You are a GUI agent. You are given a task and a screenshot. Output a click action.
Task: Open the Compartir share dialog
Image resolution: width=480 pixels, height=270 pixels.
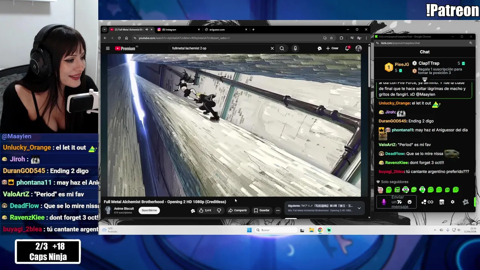click(238, 210)
